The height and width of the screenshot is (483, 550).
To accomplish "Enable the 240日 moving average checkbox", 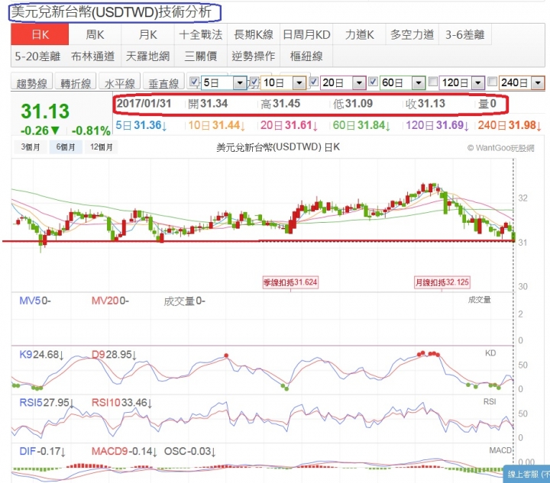I will (x=493, y=82).
